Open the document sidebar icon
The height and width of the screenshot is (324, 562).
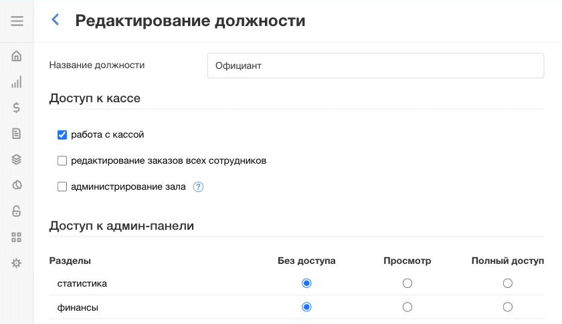[x=17, y=134]
